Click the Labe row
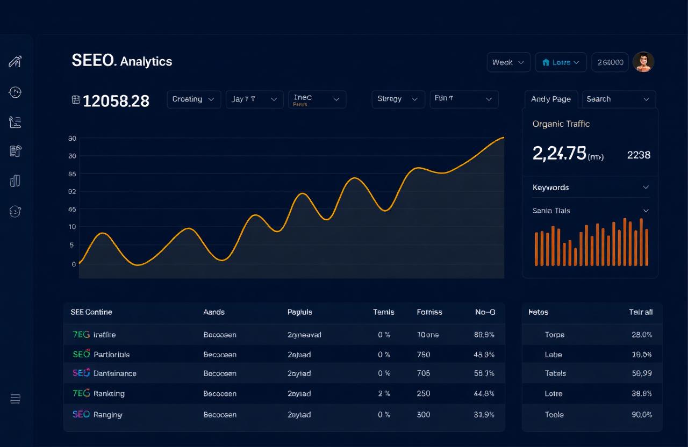The width and height of the screenshot is (688, 447). [x=592, y=355]
